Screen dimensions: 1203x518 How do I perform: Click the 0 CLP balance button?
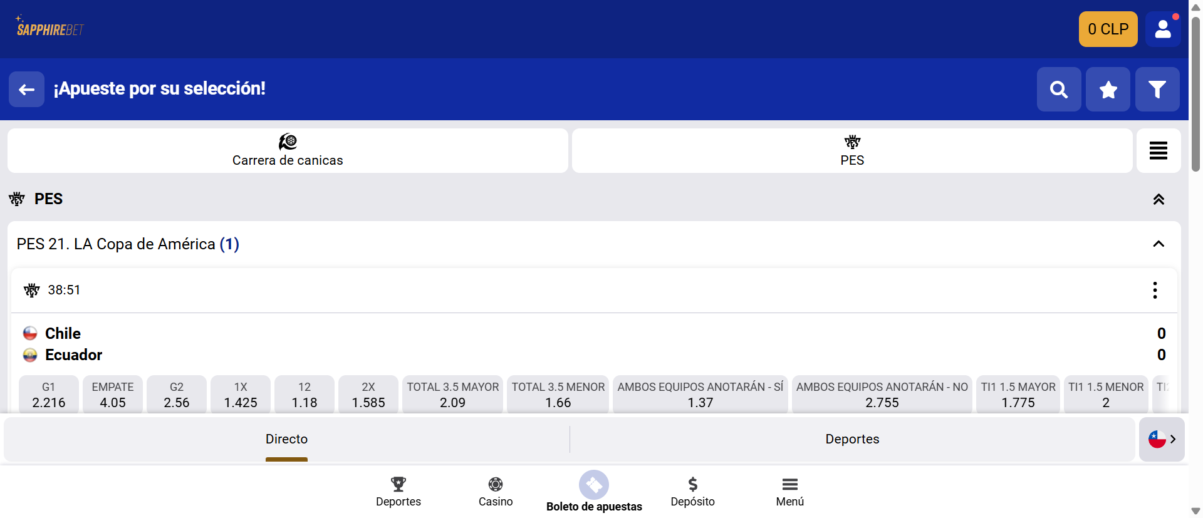coord(1108,29)
